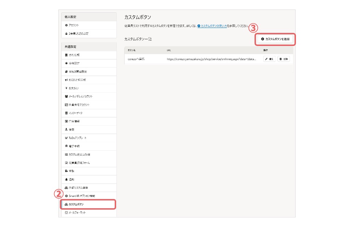The width and height of the screenshot is (354, 227).
Task: Click the bell icon for 通知
Action: click(66, 179)
